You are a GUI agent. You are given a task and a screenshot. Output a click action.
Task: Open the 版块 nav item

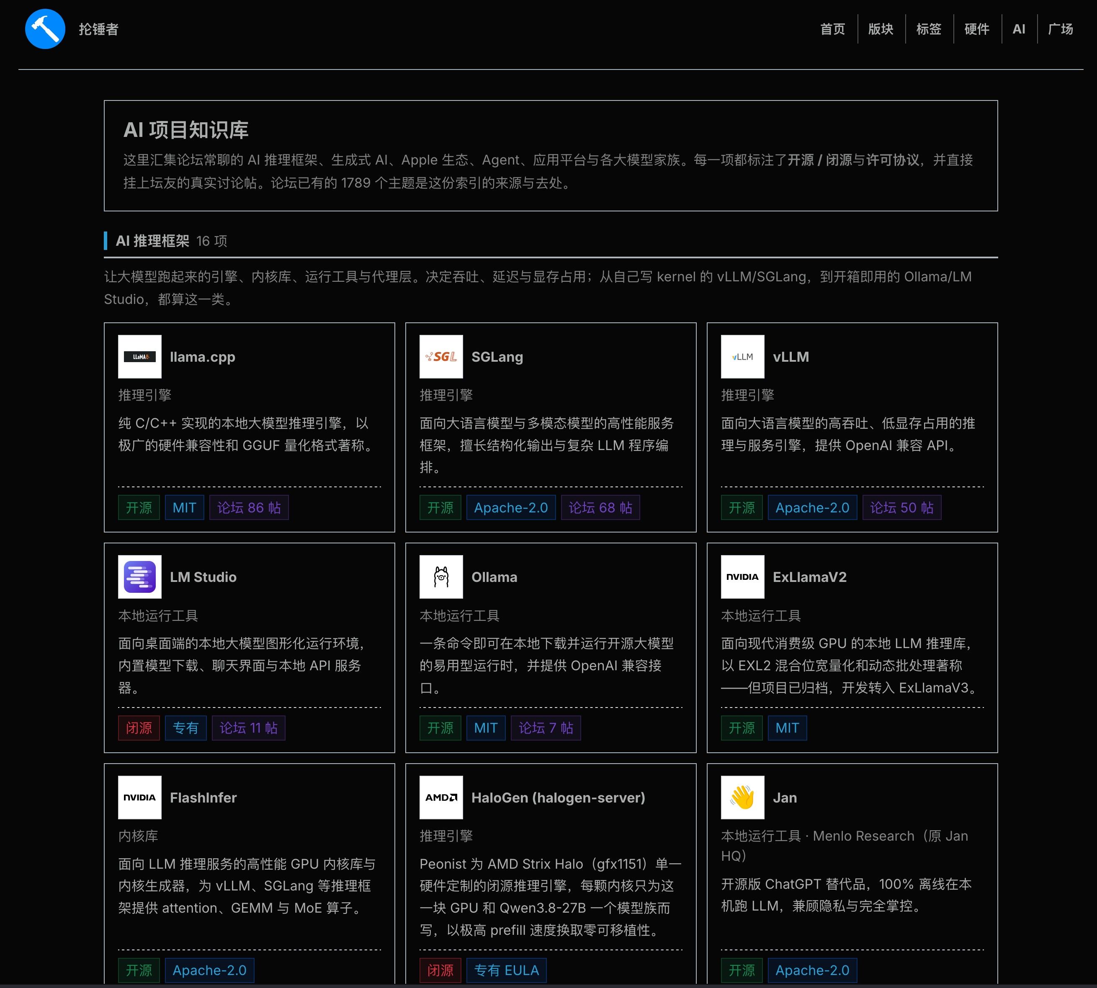point(881,29)
